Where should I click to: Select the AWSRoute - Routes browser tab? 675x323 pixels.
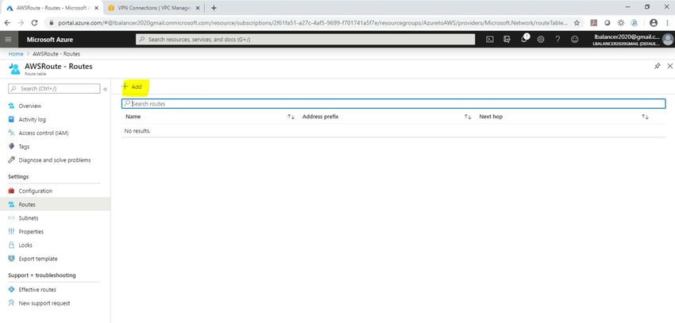[52, 8]
